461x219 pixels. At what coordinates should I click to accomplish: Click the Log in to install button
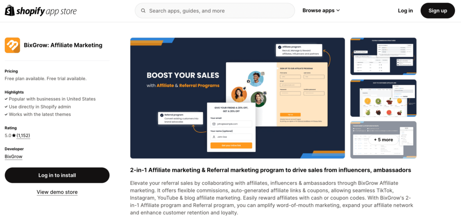click(57, 175)
